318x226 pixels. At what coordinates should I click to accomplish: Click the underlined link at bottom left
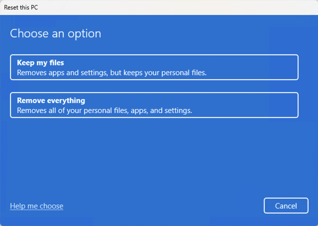click(37, 206)
